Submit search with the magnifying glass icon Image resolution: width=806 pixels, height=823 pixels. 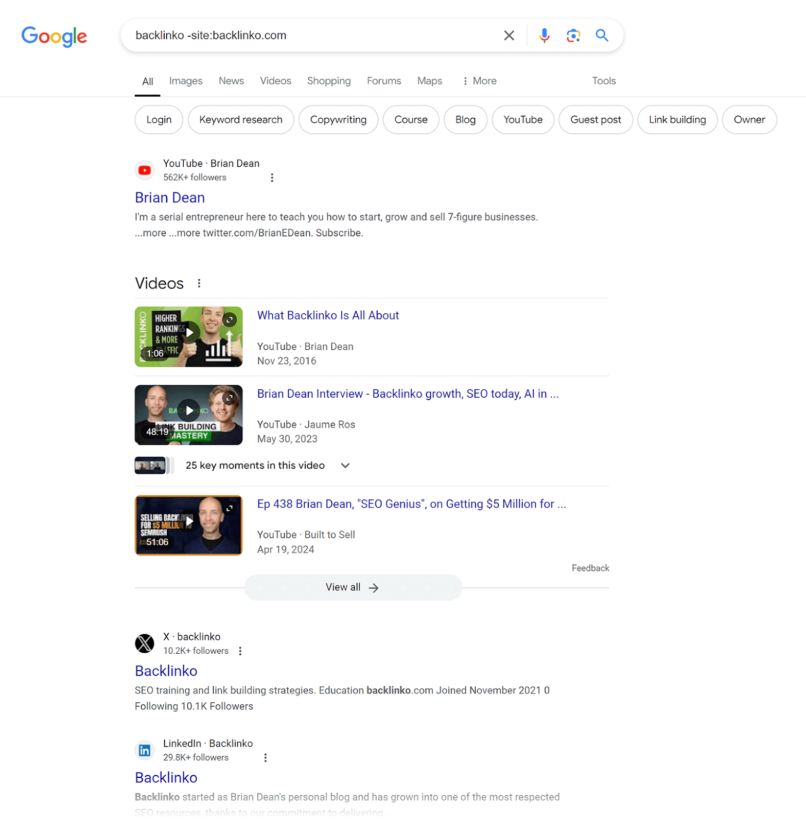602,35
